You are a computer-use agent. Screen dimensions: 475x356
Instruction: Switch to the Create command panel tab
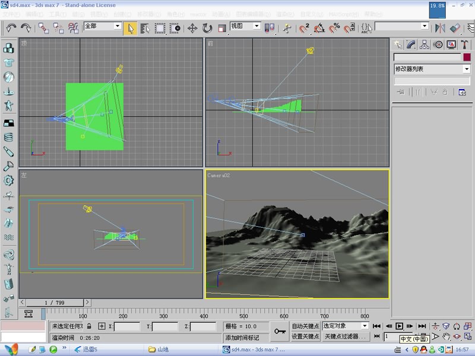pyautogui.click(x=398, y=45)
